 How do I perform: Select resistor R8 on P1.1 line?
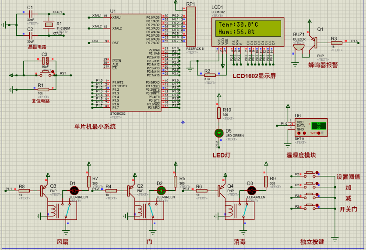pos(24,191)
